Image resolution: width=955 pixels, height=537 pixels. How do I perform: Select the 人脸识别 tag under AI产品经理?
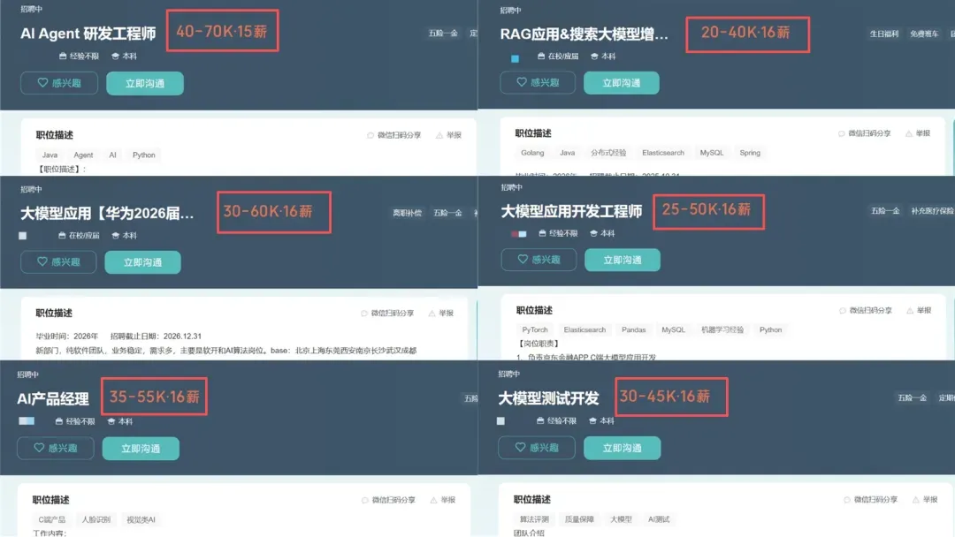pyautogui.click(x=96, y=519)
